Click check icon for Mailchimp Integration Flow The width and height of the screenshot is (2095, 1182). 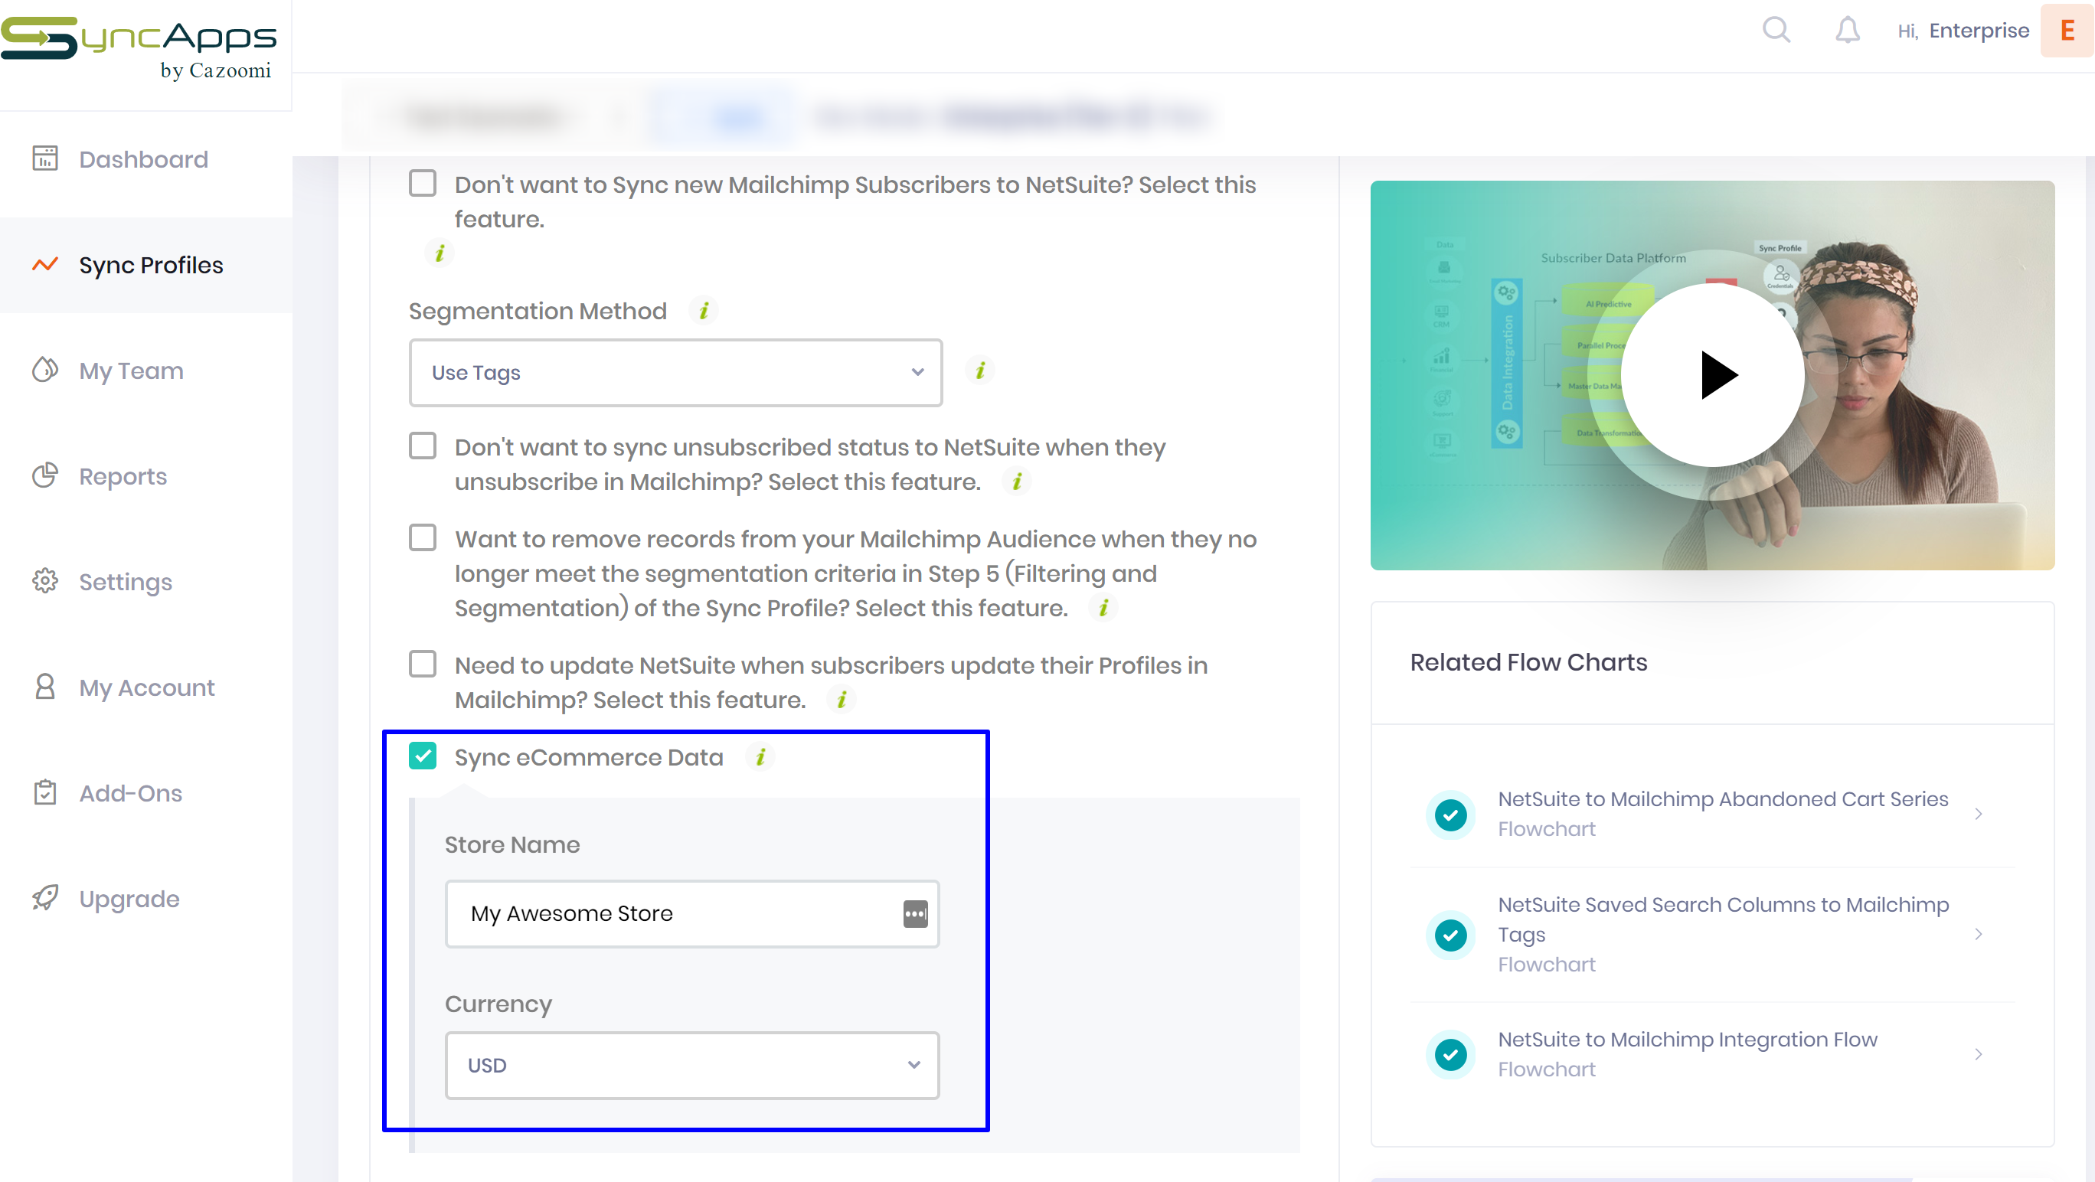click(x=1450, y=1054)
